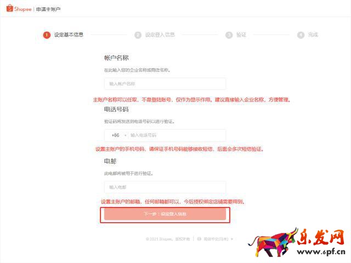This screenshot has height=263, width=351.
Task: Select the 完成 step label
Action: pyautogui.click(x=313, y=35)
